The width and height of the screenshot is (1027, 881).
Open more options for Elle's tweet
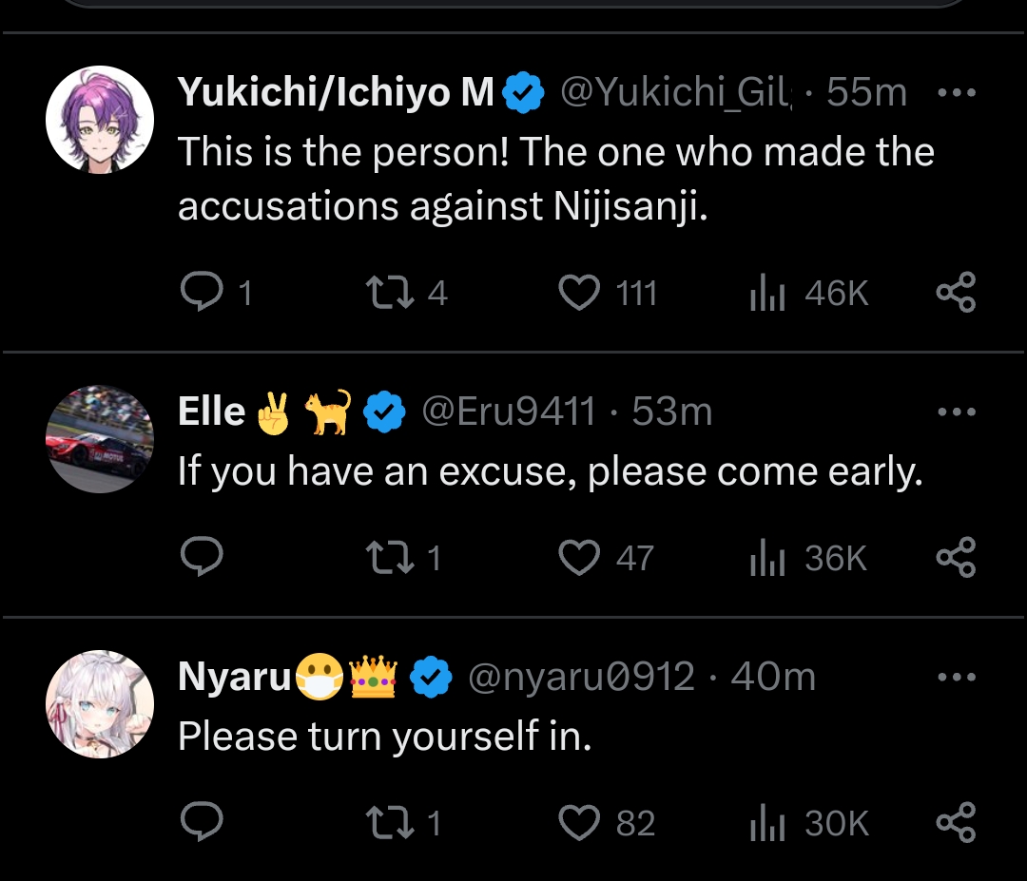[x=957, y=412]
